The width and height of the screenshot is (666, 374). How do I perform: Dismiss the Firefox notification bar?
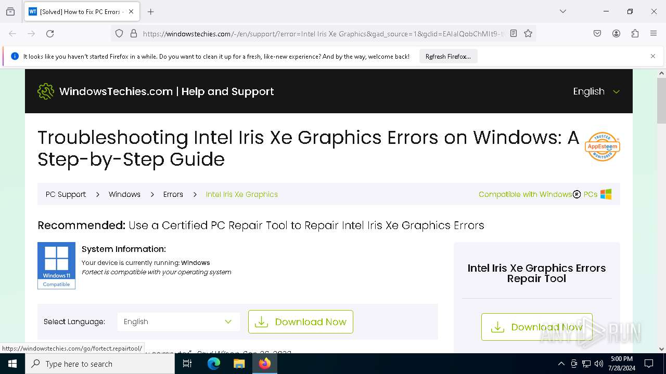coord(653,56)
